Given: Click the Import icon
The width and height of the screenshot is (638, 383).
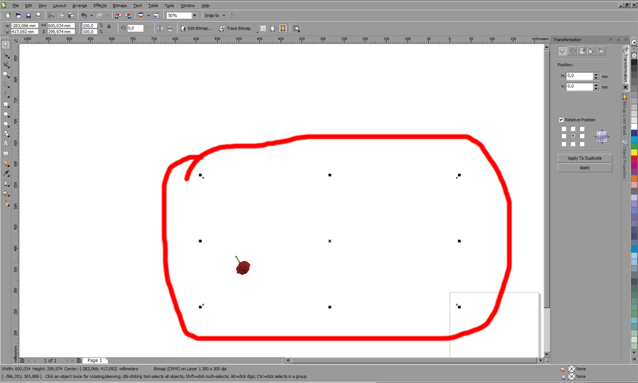Looking at the screenshot, I should tap(118, 16).
